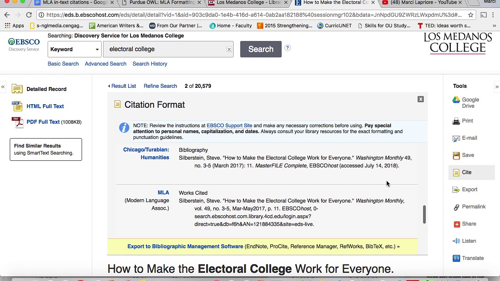
Task: Click the Listen speaker icon
Action: click(x=456, y=241)
